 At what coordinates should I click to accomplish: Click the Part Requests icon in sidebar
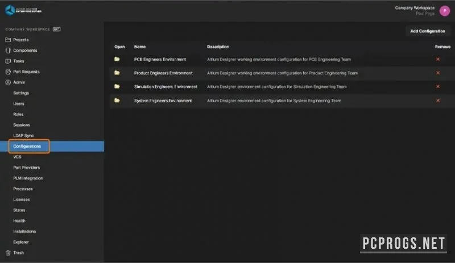(8, 72)
